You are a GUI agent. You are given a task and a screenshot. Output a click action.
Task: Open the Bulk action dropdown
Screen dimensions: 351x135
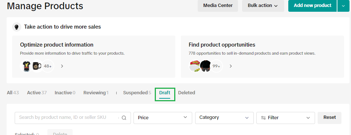click(263, 6)
